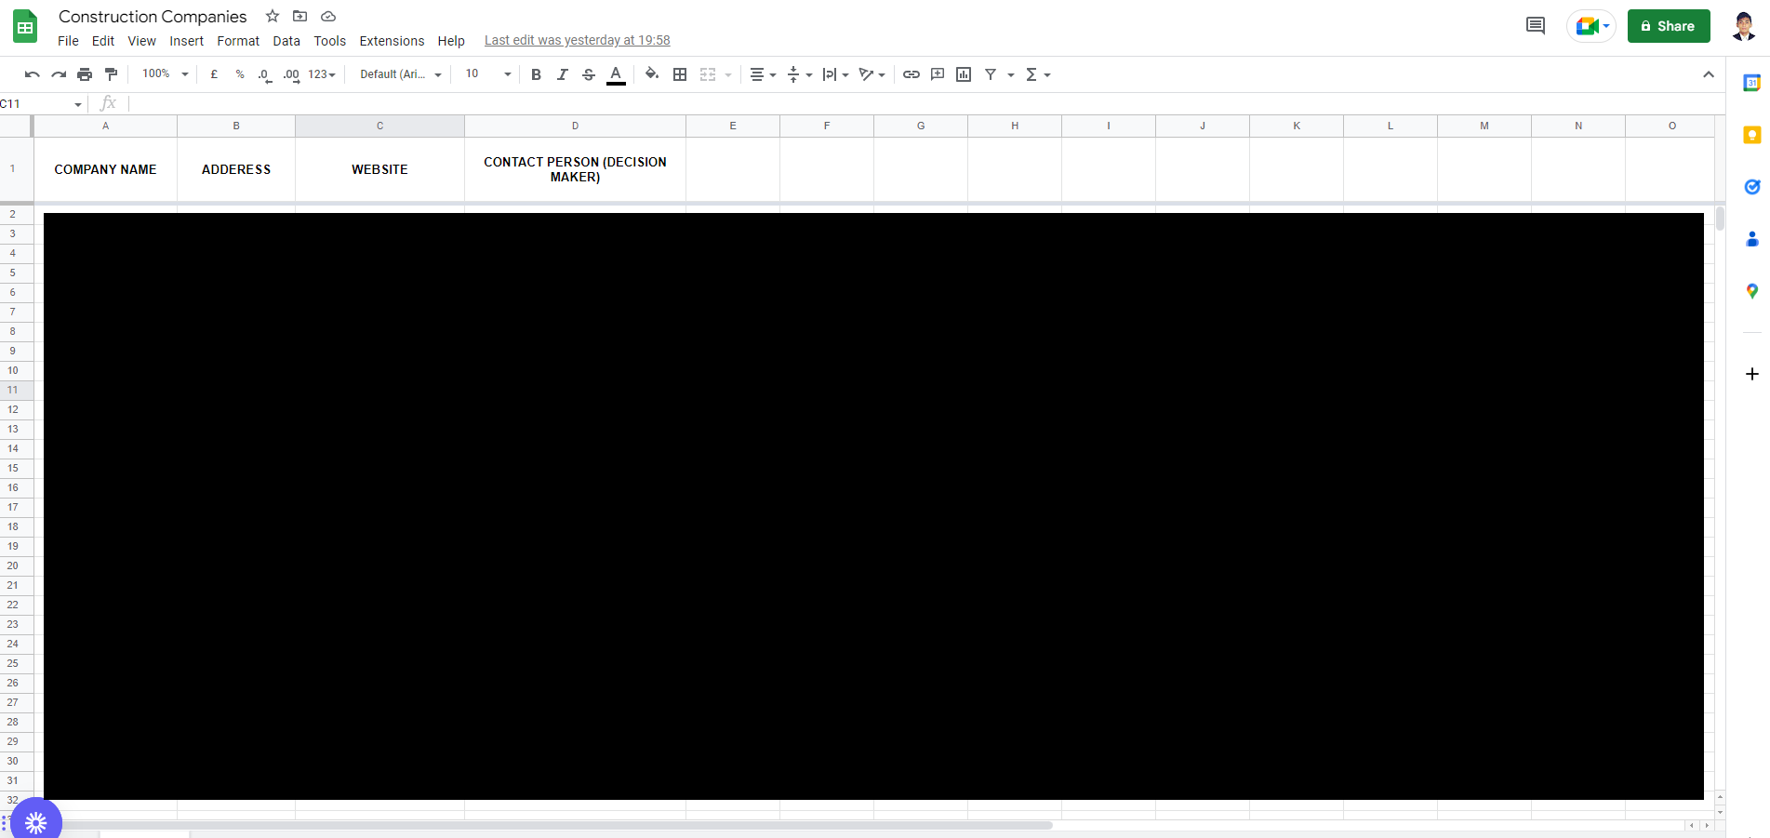Open the horizontal align dropdown
Screen dimensions: 1770x838
763,74
